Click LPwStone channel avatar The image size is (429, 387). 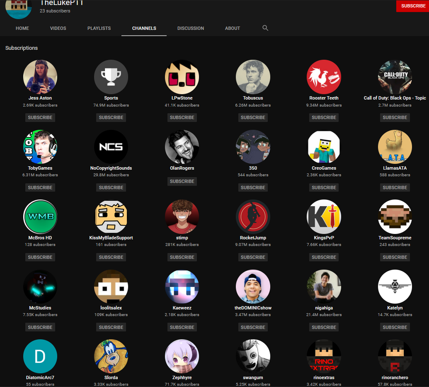coord(182,77)
